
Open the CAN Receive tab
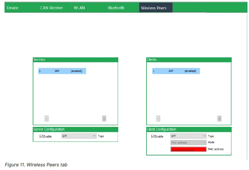[x=51, y=8]
